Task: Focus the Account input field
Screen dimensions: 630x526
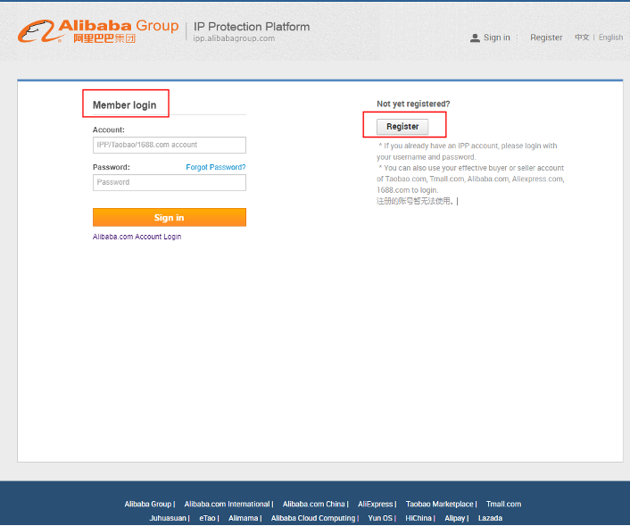Action: coord(170,145)
